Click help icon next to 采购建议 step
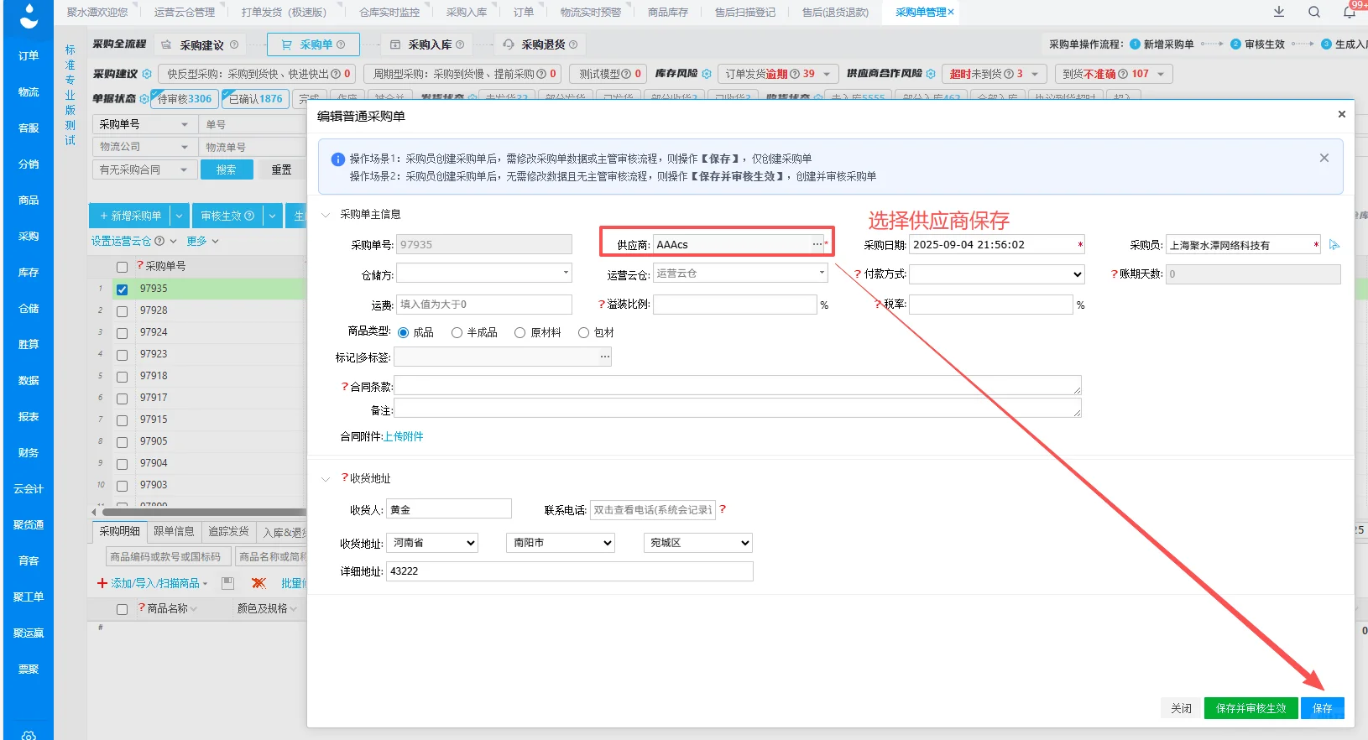1368x740 pixels. tap(234, 44)
